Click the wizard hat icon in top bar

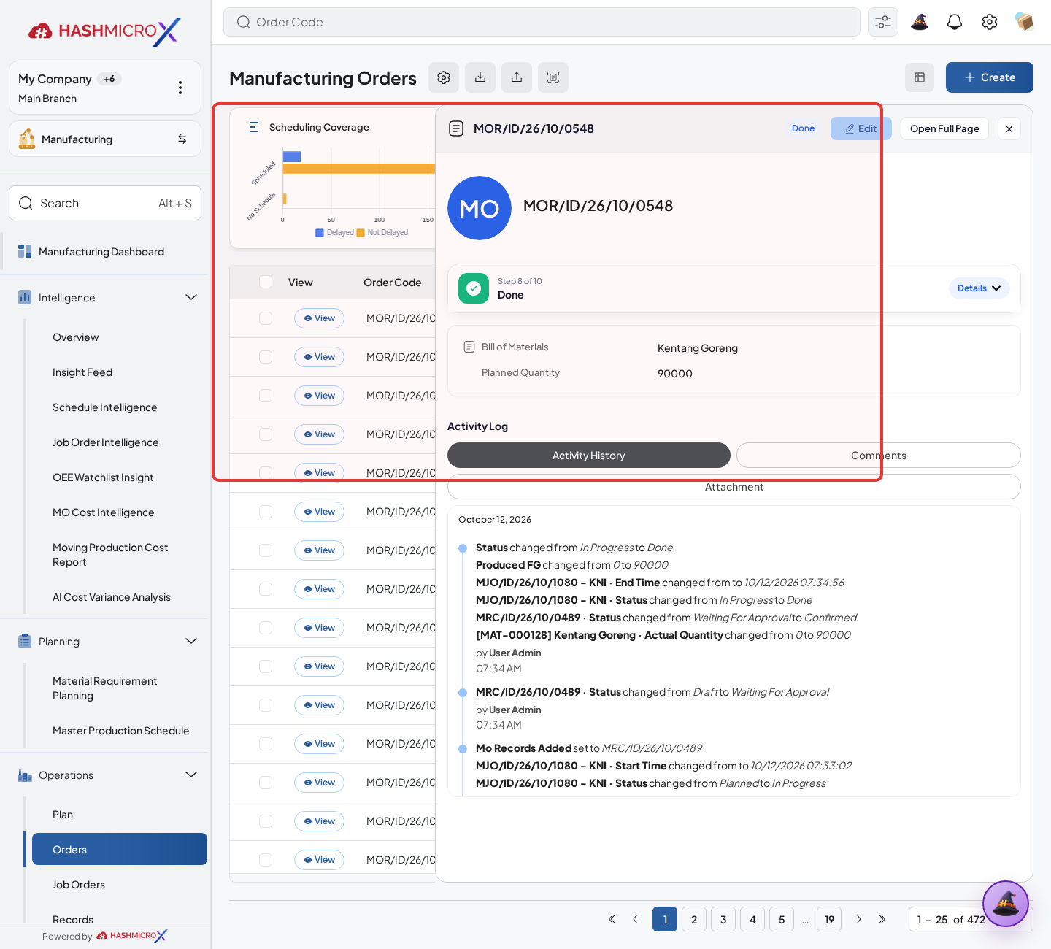point(920,22)
